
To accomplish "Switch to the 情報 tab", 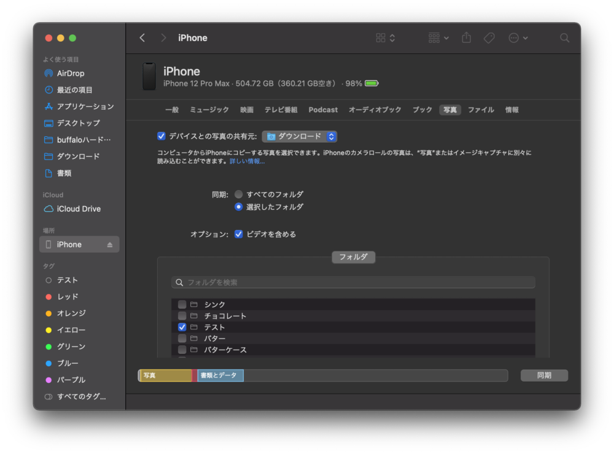I will [512, 110].
